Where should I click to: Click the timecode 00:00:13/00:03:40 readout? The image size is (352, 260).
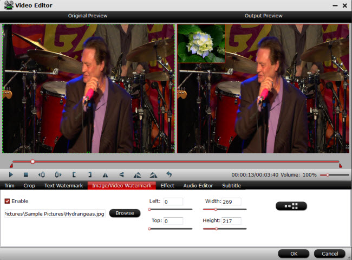[255, 174]
